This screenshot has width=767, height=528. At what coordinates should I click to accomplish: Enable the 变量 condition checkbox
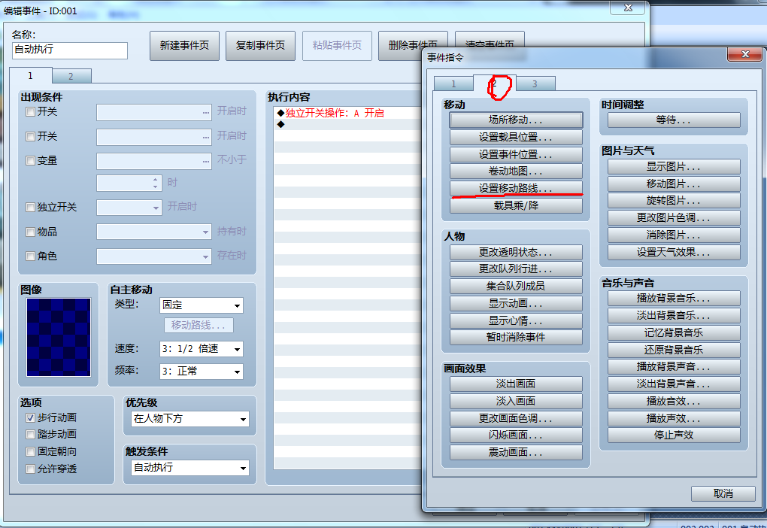pyautogui.click(x=30, y=160)
